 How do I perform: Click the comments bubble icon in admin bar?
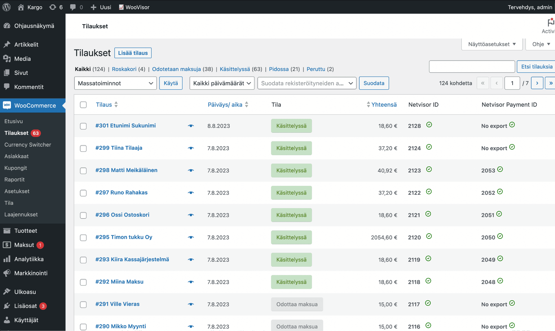click(73, 7)
